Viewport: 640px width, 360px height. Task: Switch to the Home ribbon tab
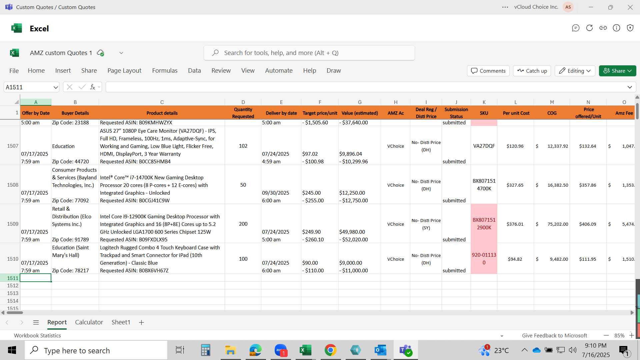36,71
